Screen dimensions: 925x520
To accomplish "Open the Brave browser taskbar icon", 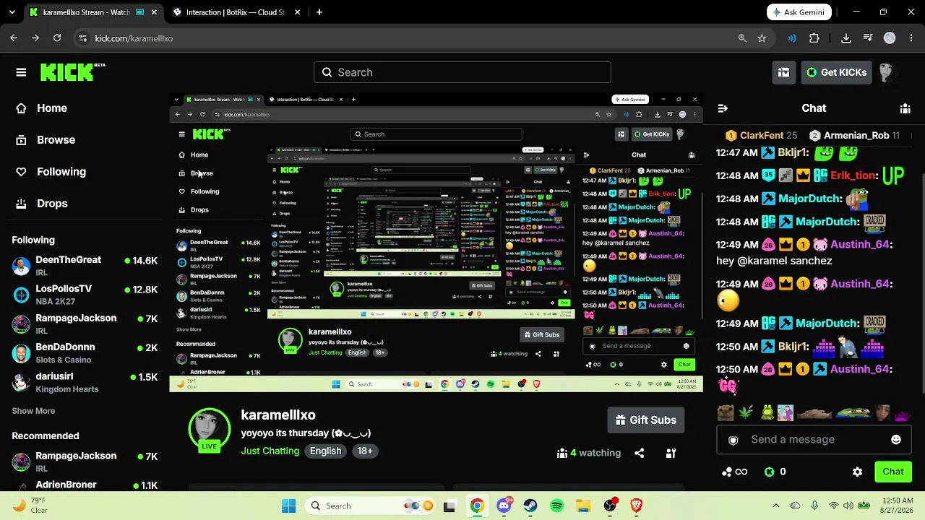I will point(637,506).
